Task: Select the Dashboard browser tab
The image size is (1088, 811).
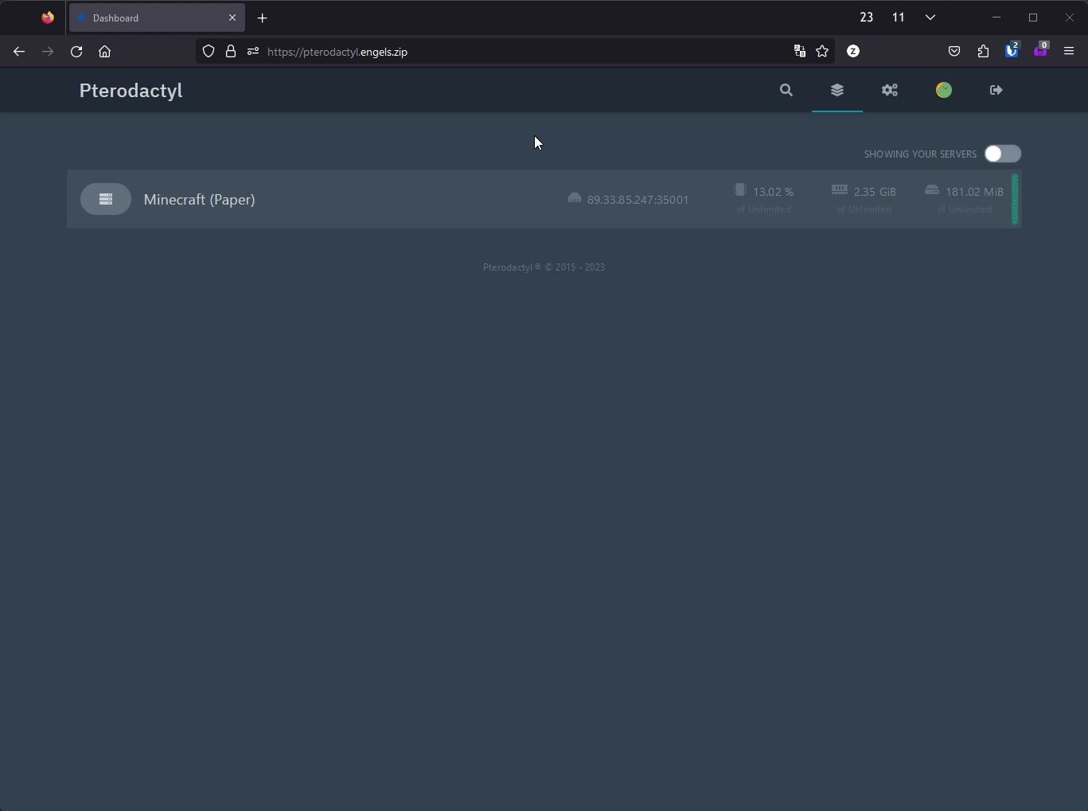Action: click(157, 18)
